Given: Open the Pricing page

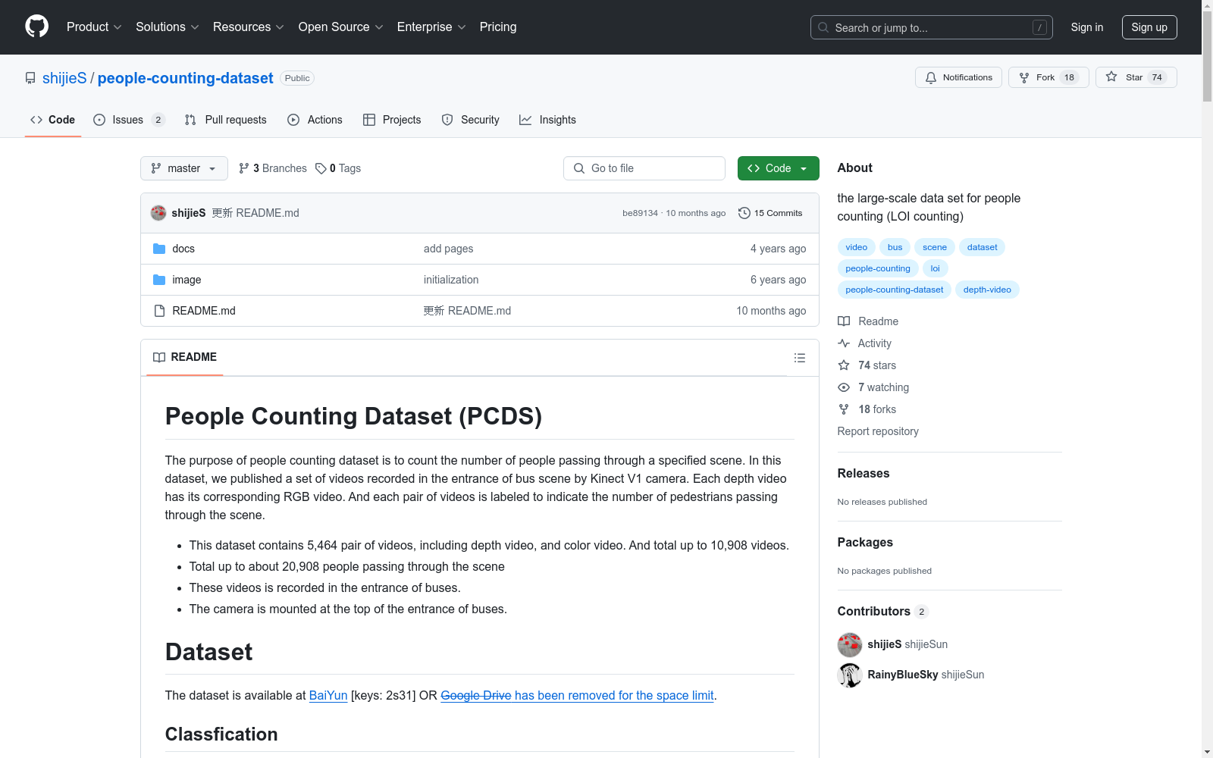Looking at the screenshot, I should click(498, 27).
